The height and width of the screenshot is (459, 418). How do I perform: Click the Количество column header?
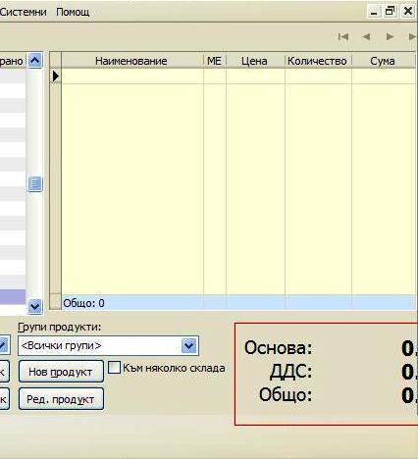(x=318, y=61)
